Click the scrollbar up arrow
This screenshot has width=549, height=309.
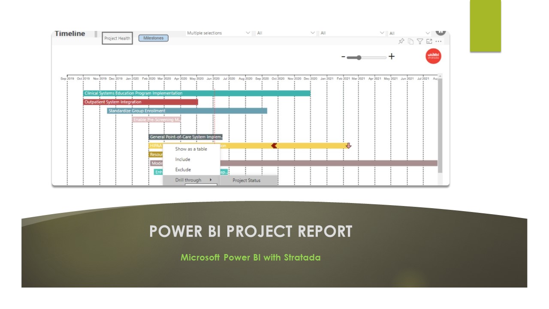click(x=440, y=76)
